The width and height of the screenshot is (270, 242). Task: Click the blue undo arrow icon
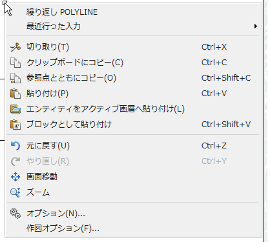coord(16,146)
